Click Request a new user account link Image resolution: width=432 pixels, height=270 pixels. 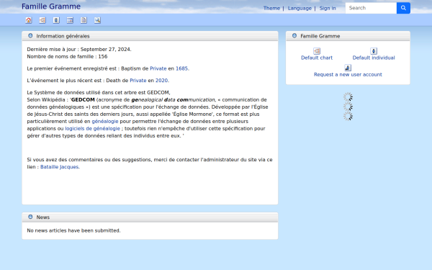pyautogui.click(x=348, y=75)
